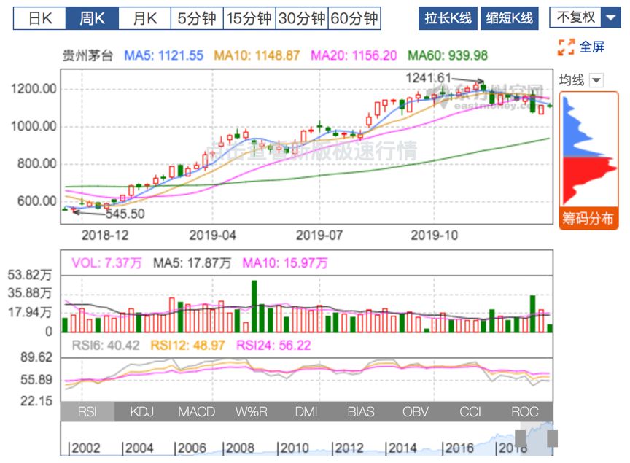Image resolution: width=630 pixels, height=463 pixels.
Task: Click the left handle of the timeline range
Action: click(x=521, y=438)
